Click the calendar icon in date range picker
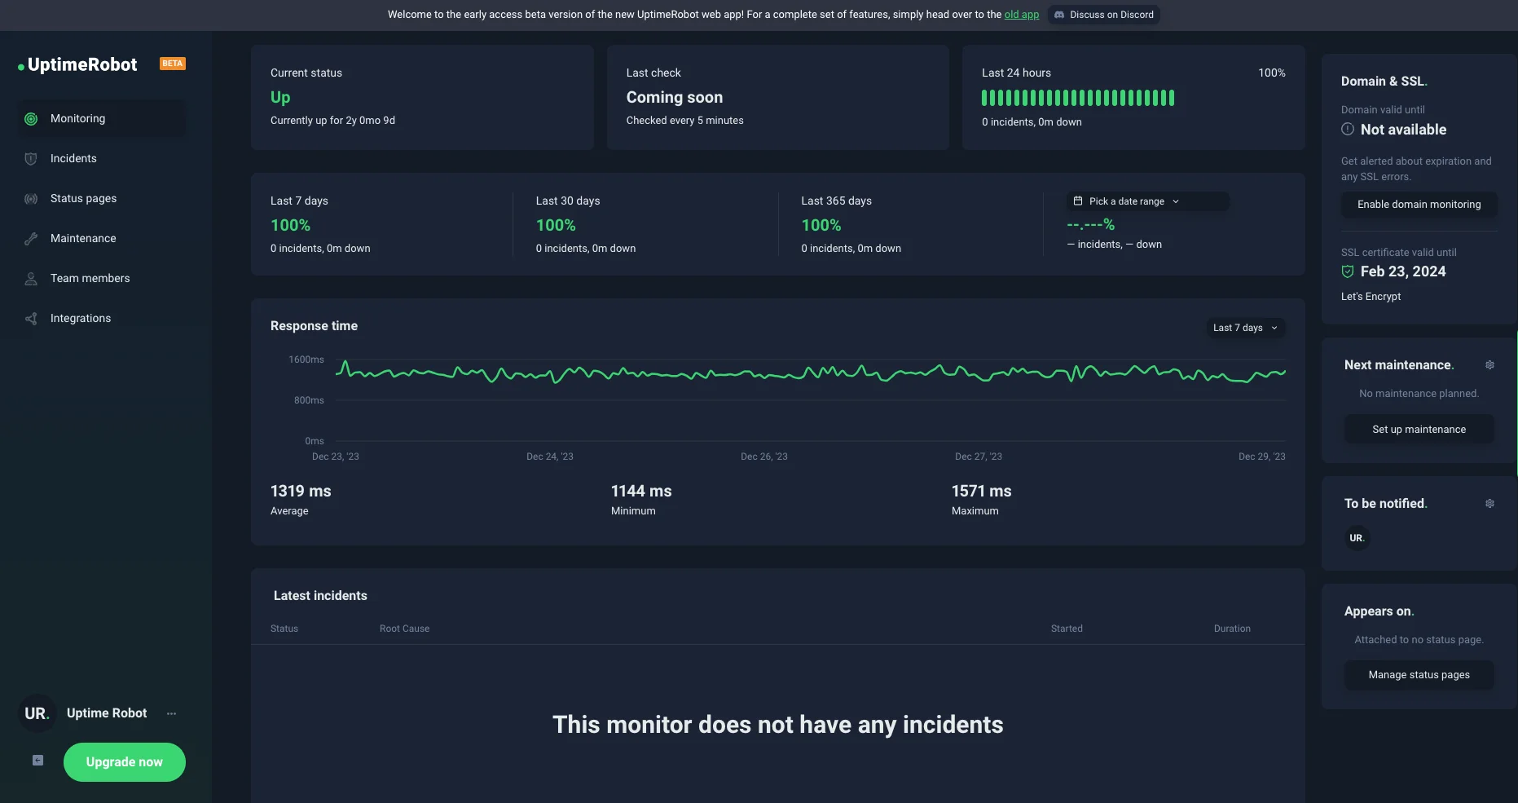1518x803 pixels. point(1078,201)
